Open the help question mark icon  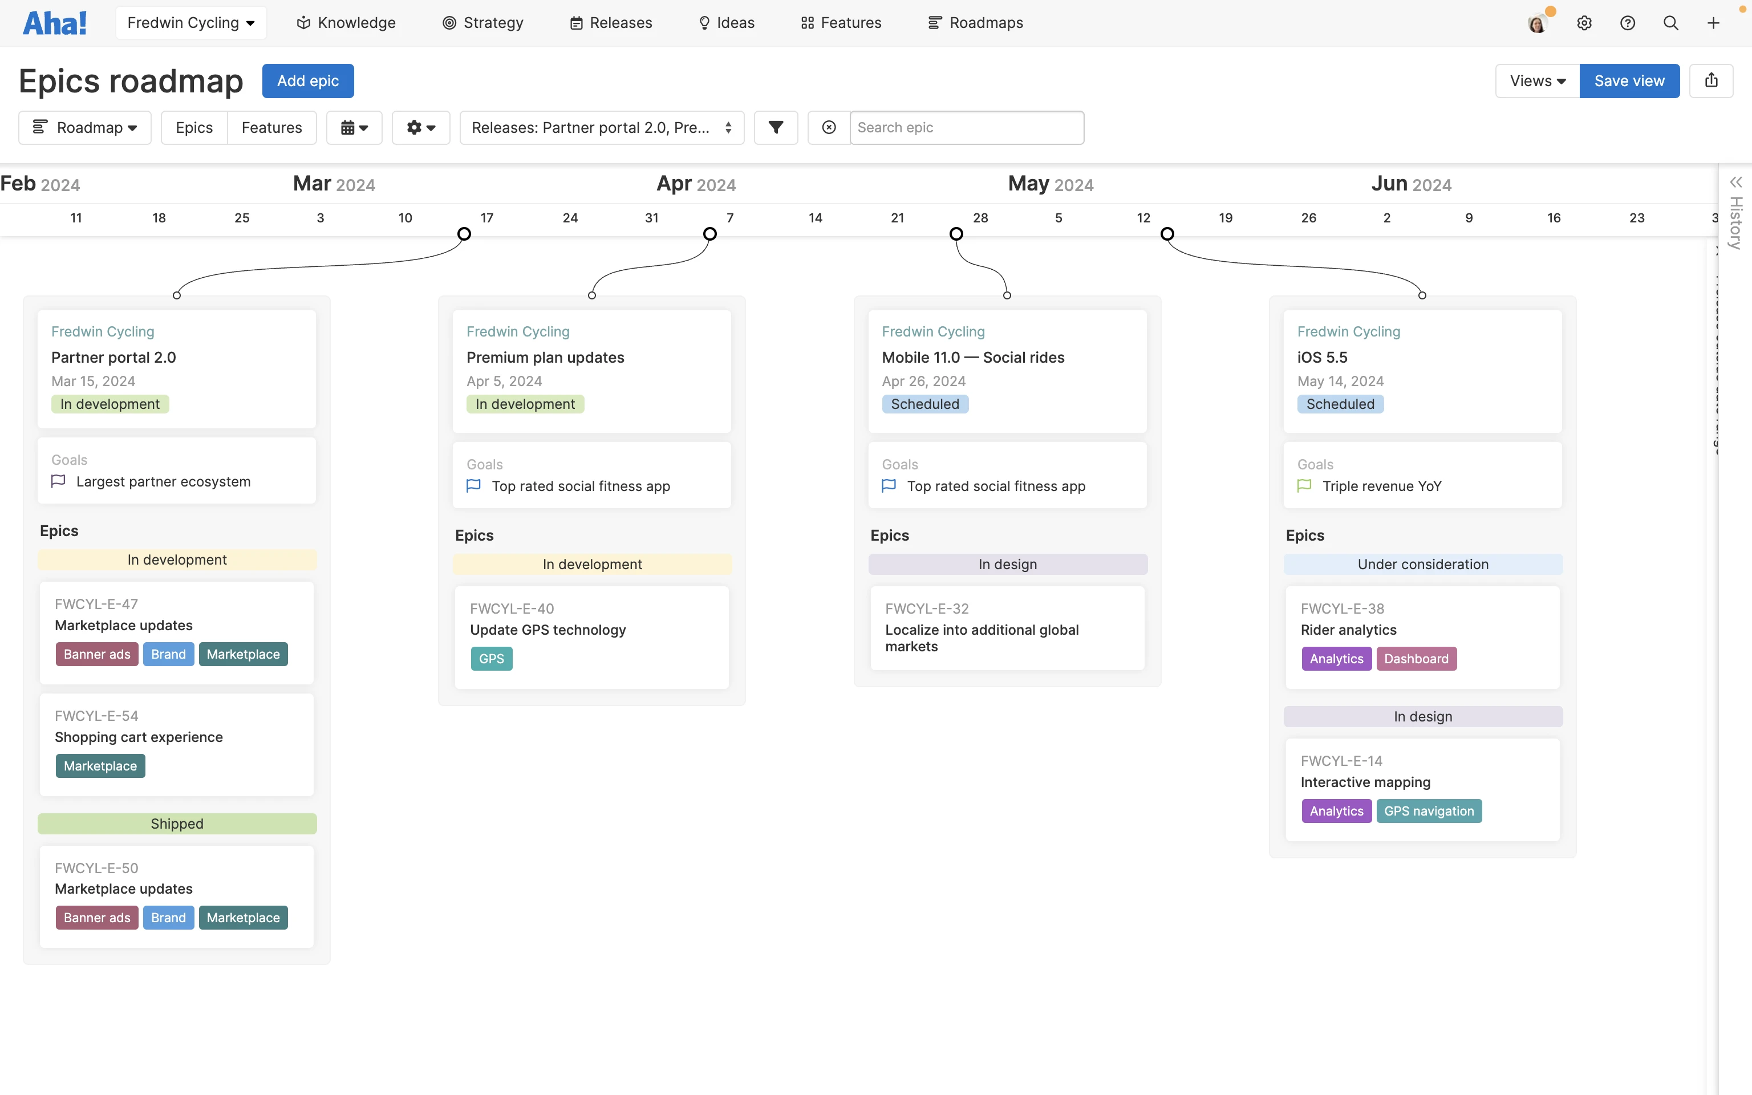[x=1628, y=22]
